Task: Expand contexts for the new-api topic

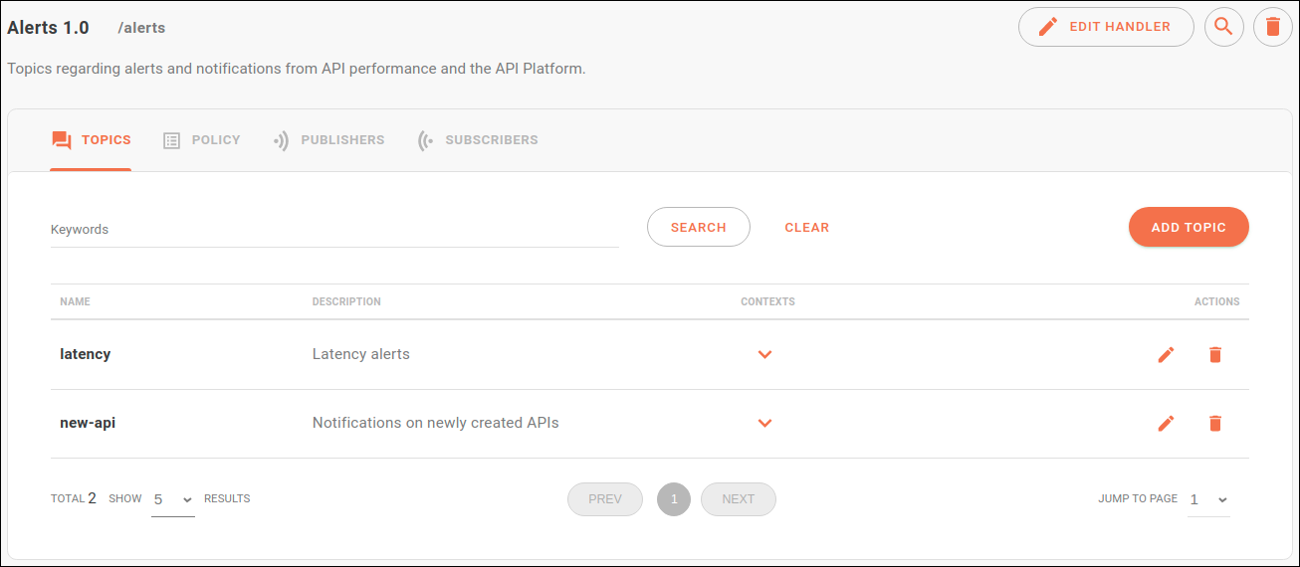Action: point(764,423)
